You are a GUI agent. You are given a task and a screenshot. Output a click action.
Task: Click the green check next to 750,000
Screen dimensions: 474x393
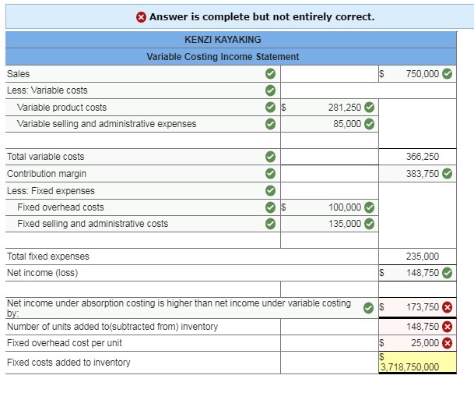click(x=447, y=73)
